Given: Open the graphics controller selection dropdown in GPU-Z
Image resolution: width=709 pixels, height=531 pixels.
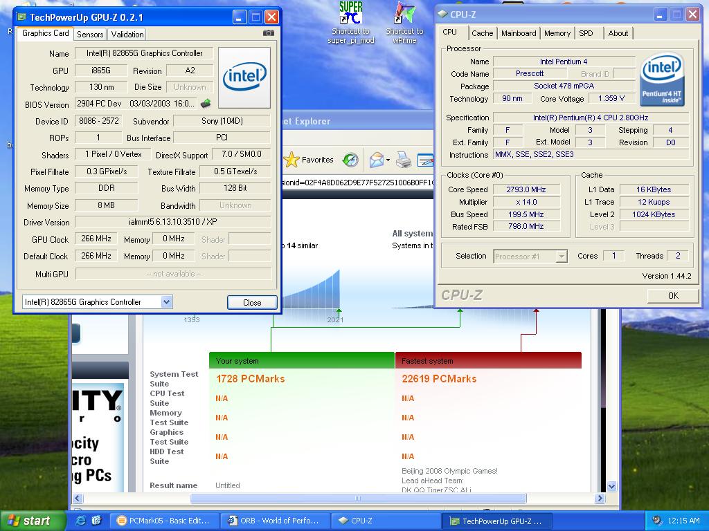Looking at the screenshot, I should [x=166, y=301].
